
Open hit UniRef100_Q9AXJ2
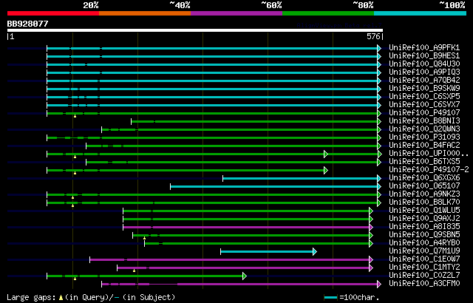(424, 219)
